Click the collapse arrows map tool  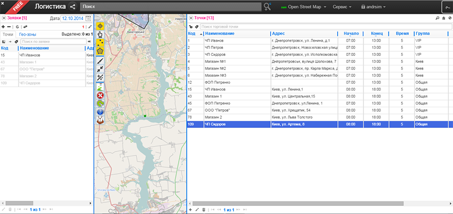click(100, 69)
